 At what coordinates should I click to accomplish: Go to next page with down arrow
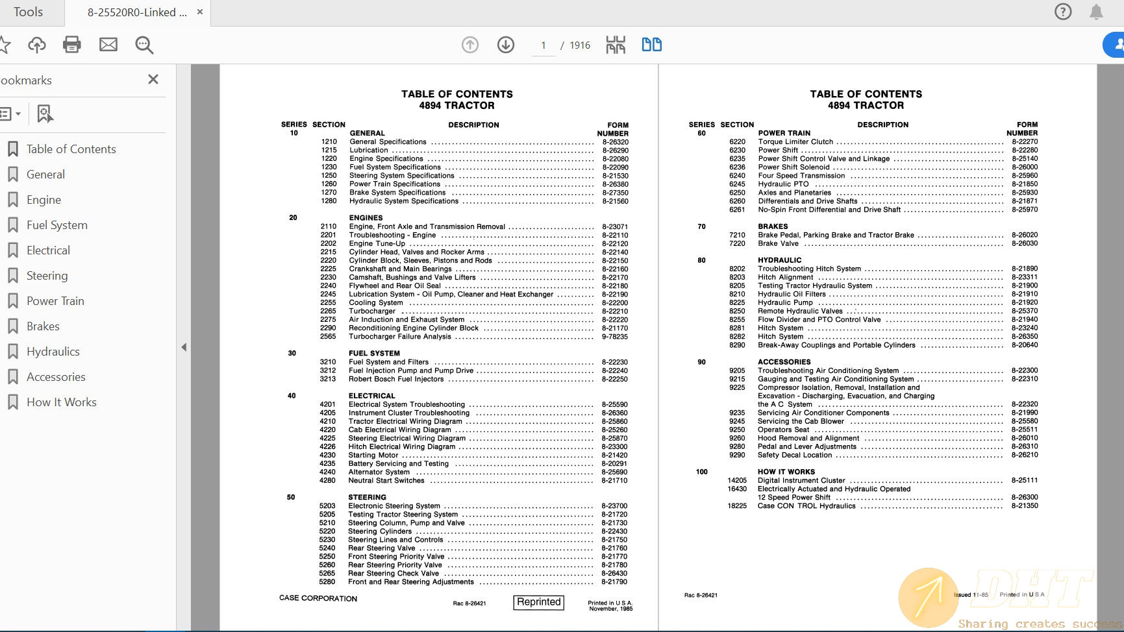click(x=506, y=45)
